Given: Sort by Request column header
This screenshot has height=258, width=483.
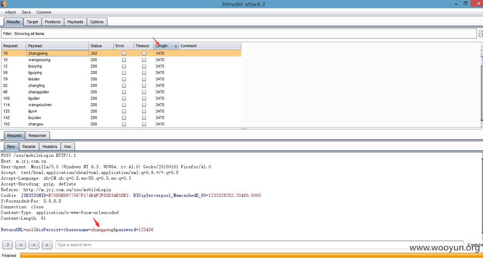Looking at the screenshot, I should point(14,46).
